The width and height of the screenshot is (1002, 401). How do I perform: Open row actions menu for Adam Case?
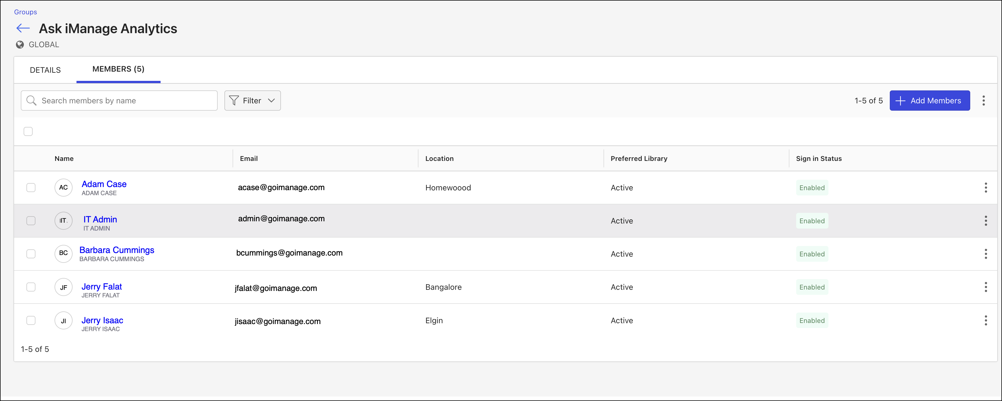point(985,188)
